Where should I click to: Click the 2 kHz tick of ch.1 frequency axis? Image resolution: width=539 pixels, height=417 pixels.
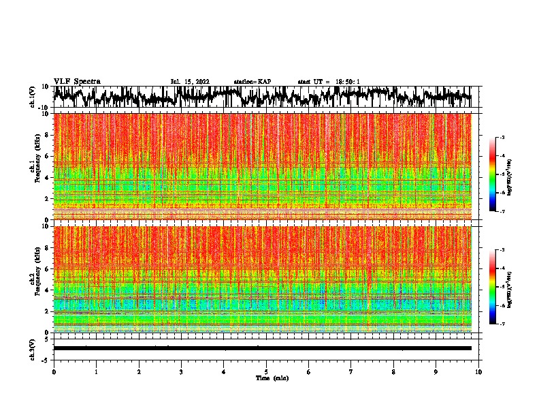click(48, 199)
